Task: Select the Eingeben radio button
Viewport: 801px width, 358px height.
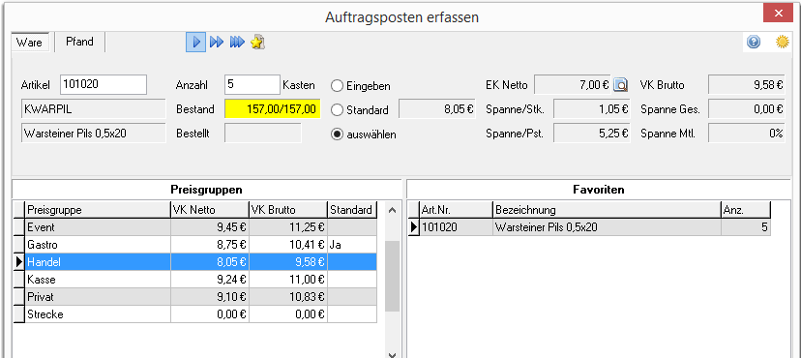Action: (x=337, y=86)
